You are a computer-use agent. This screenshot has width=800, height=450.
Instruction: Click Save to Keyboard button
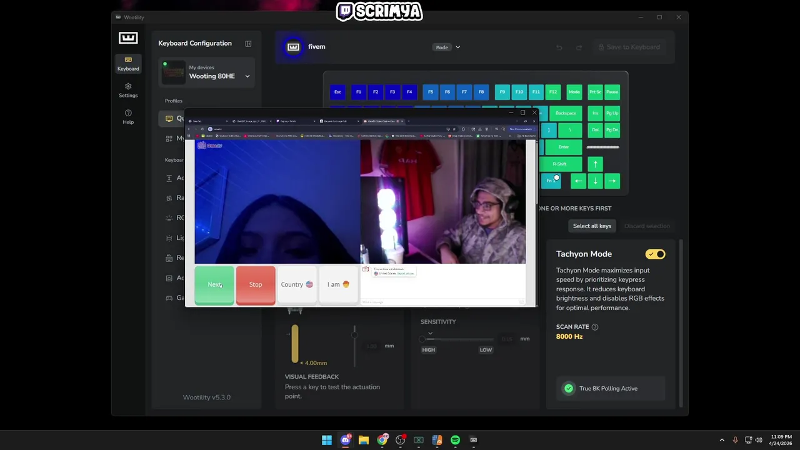(629, 47)
